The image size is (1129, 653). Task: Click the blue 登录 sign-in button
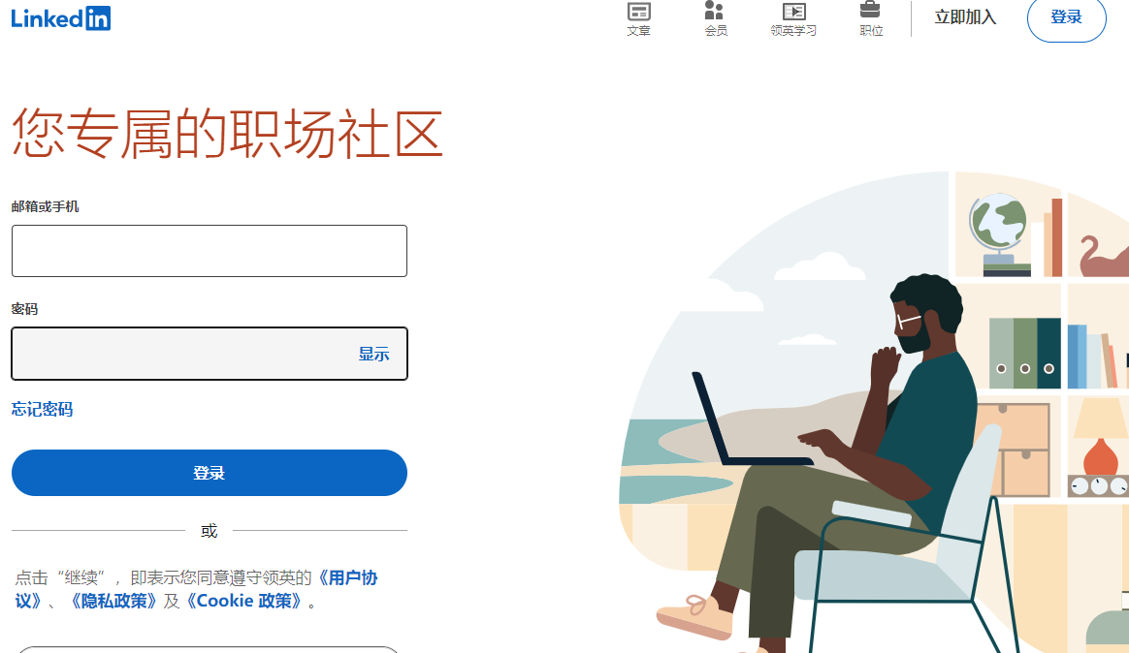tap(210, 473)
